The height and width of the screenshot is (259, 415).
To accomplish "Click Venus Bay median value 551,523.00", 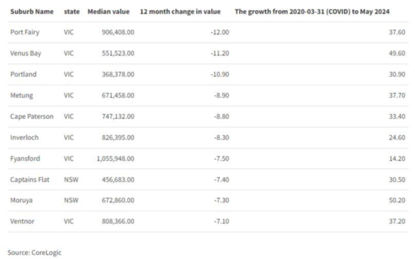I will [x=118, y=53].
